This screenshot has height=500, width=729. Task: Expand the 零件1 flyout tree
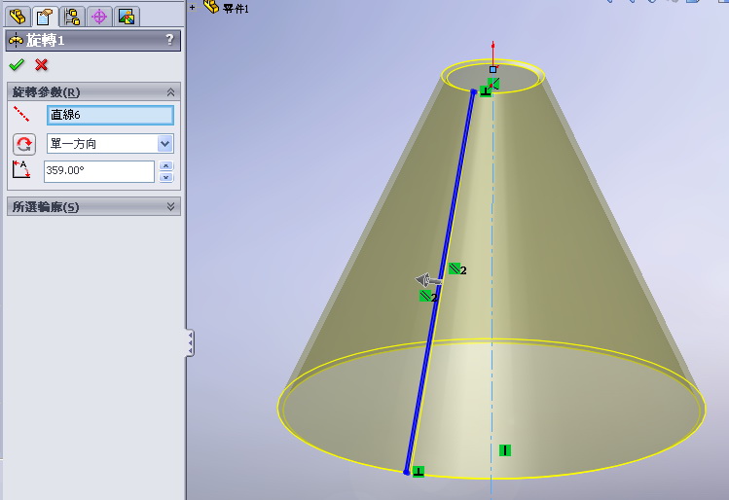tap(192, 8)
